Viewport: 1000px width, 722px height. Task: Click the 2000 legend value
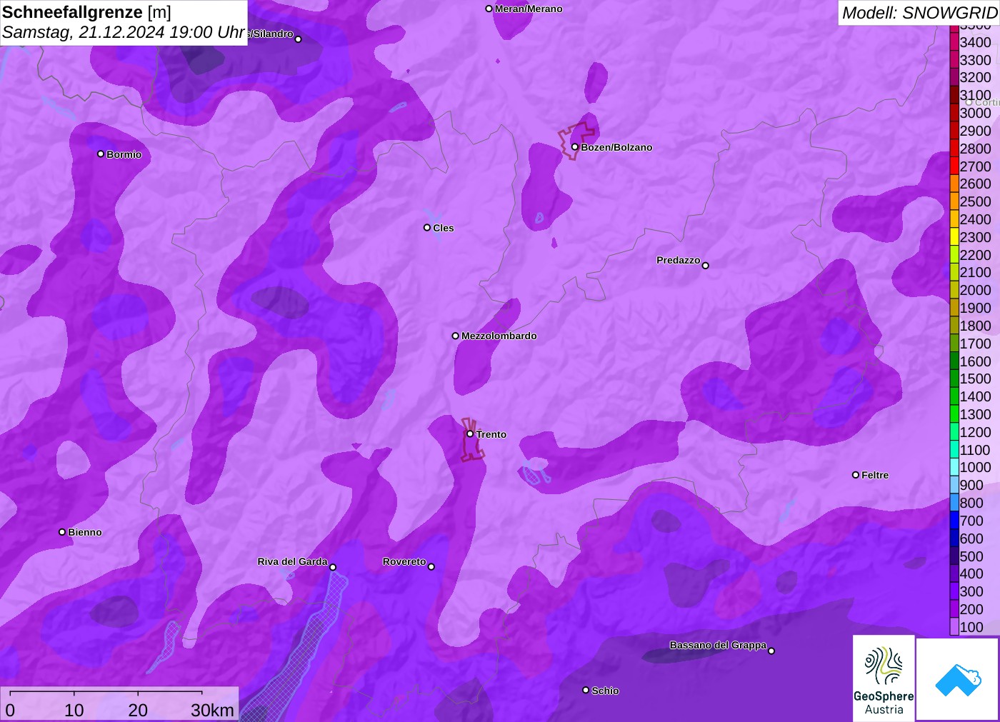click(975, 290)
